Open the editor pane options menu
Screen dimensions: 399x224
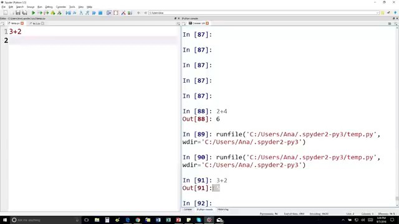coord(178,24)
